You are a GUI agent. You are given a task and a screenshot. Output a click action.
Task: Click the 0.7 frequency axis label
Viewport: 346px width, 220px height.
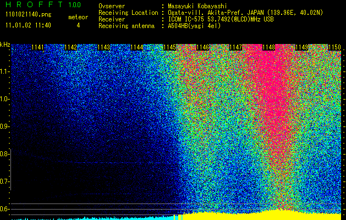click(x=4, y=182)
